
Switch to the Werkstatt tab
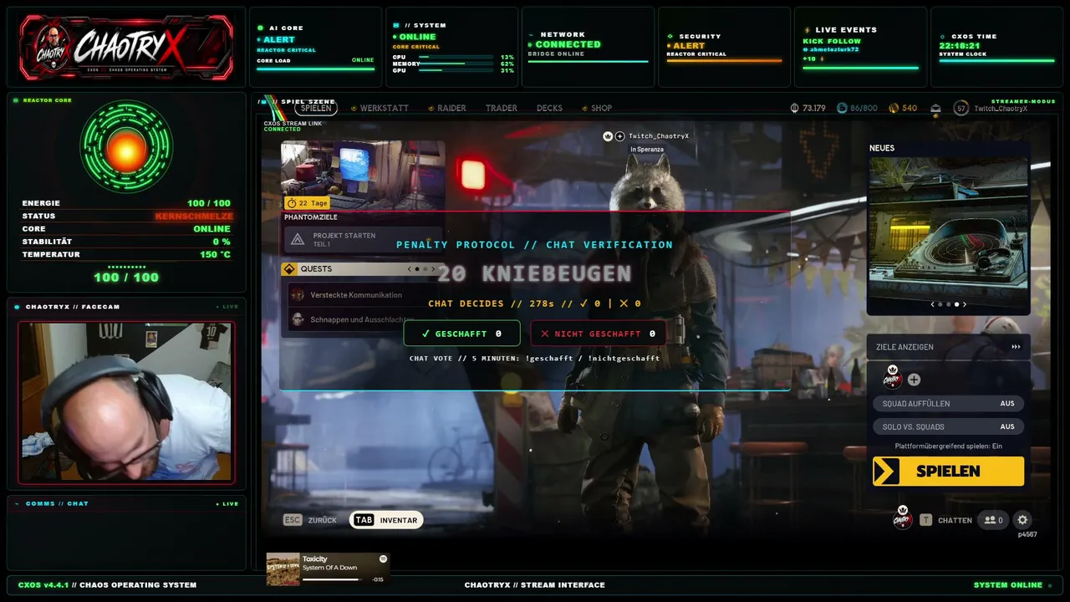pos(384,108)
